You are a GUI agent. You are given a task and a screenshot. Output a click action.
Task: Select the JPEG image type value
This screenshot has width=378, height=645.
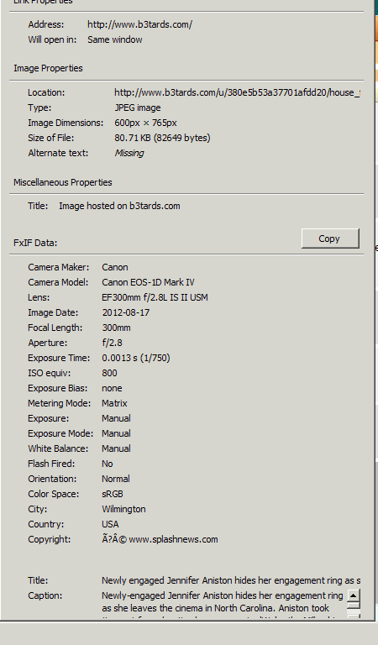[138, 107]
